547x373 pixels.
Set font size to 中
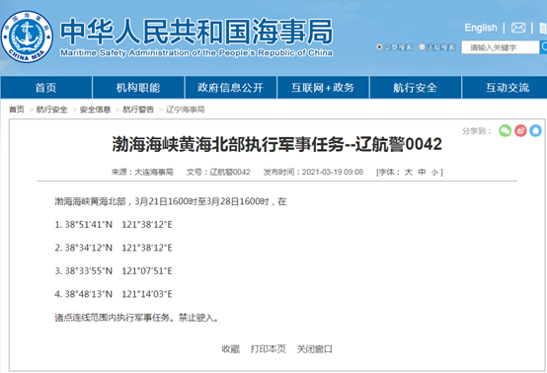422,172
